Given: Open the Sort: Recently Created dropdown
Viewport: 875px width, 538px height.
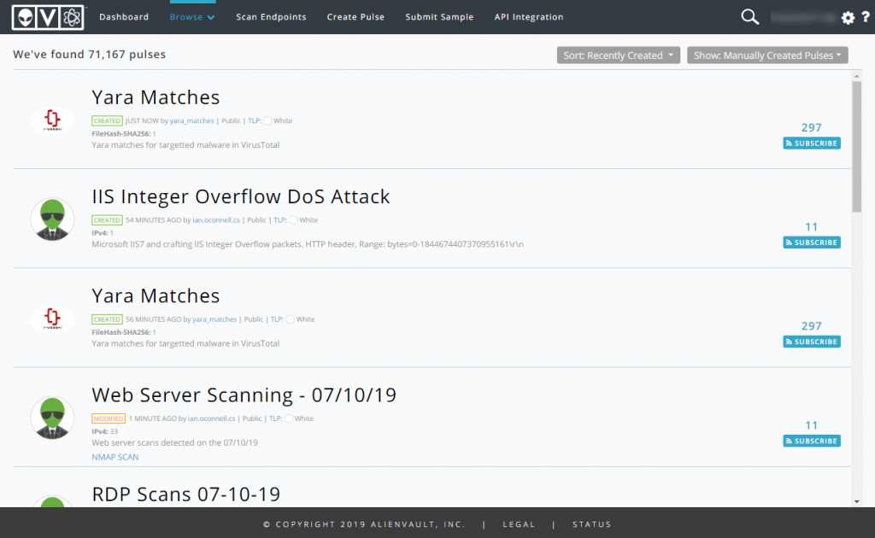Looking at the screenshot, I should [x=619, y=56].
